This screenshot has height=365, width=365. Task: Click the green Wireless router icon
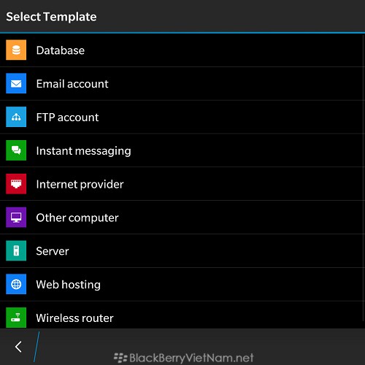tap(16, 318)
